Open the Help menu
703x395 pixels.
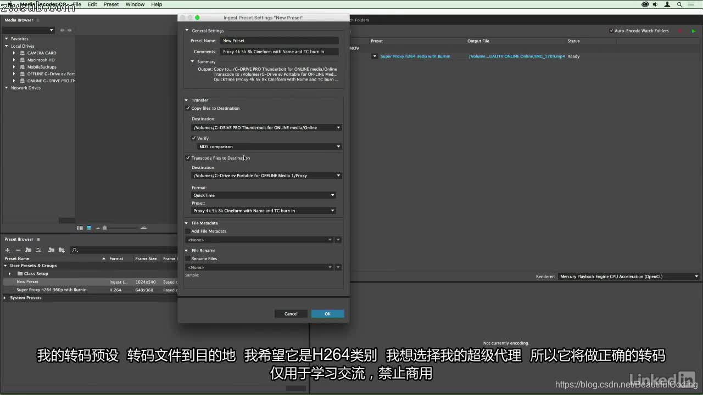(157, 4)
